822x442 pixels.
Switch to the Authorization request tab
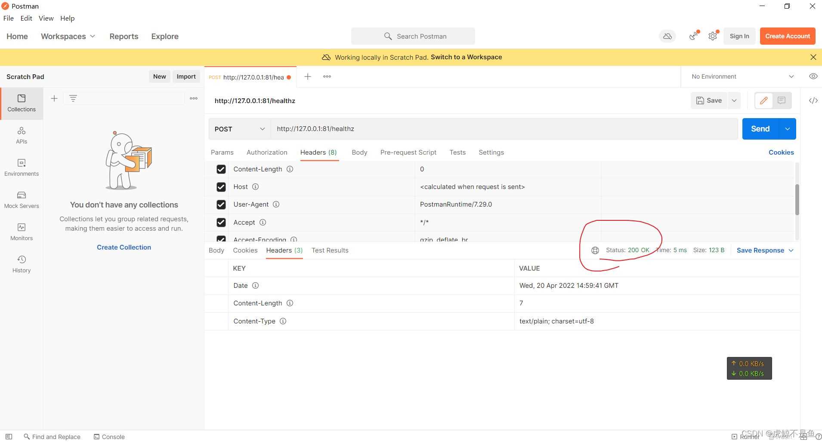(267, 152)
